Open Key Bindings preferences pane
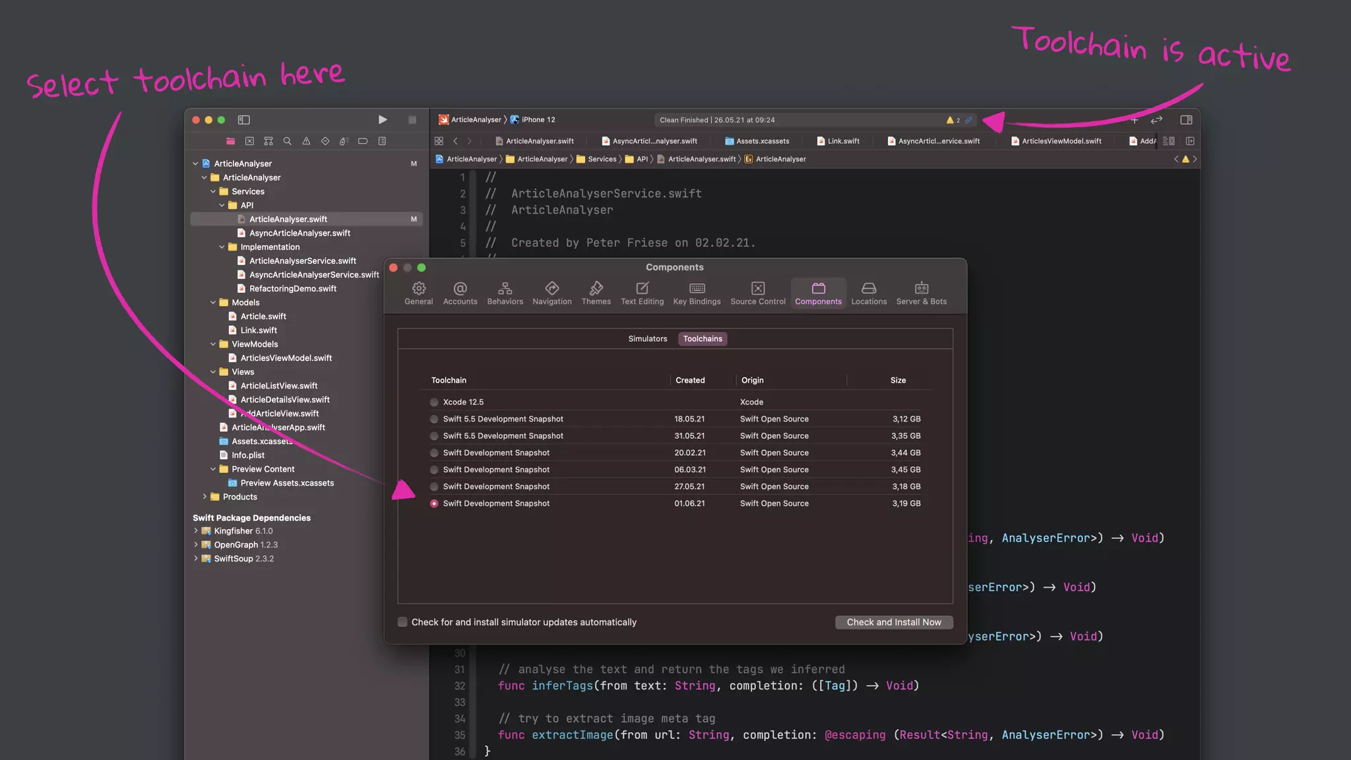1351x760 pixels. point(697,294)
